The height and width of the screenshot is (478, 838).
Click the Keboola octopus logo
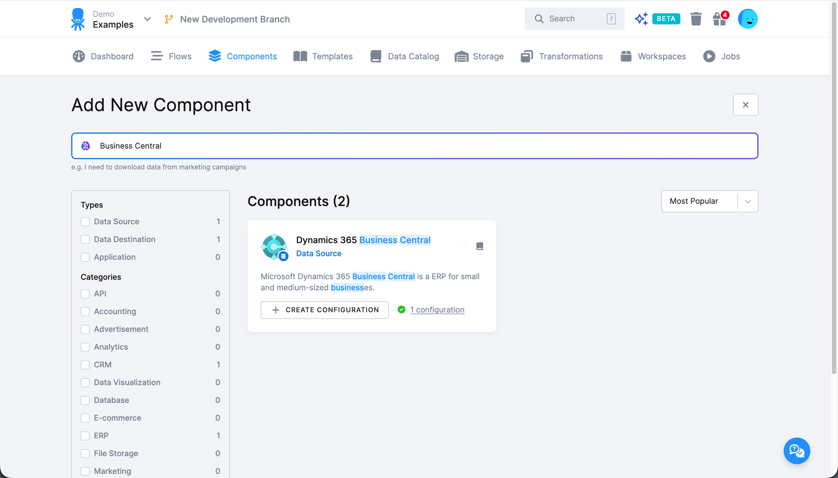[78, 19]
